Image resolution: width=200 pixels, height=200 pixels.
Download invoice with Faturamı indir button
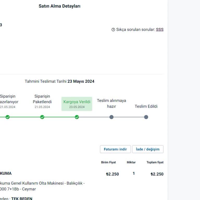[x=115, y=149]
